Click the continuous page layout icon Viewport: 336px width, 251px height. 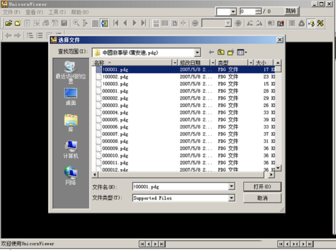pos(155,23)
